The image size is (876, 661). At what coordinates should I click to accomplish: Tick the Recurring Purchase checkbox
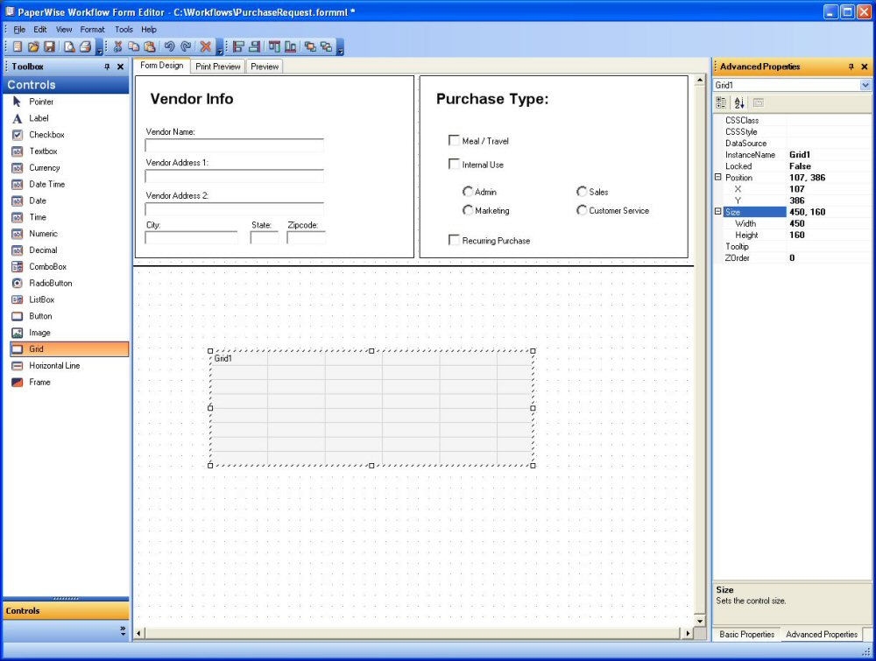454,240
